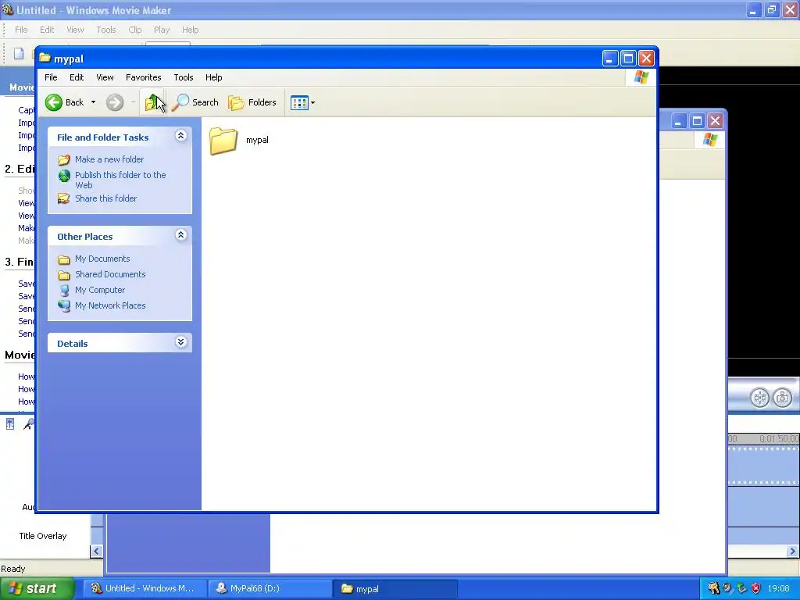Open the Favorites menu

pyautogui.click(x=144, y=77)
